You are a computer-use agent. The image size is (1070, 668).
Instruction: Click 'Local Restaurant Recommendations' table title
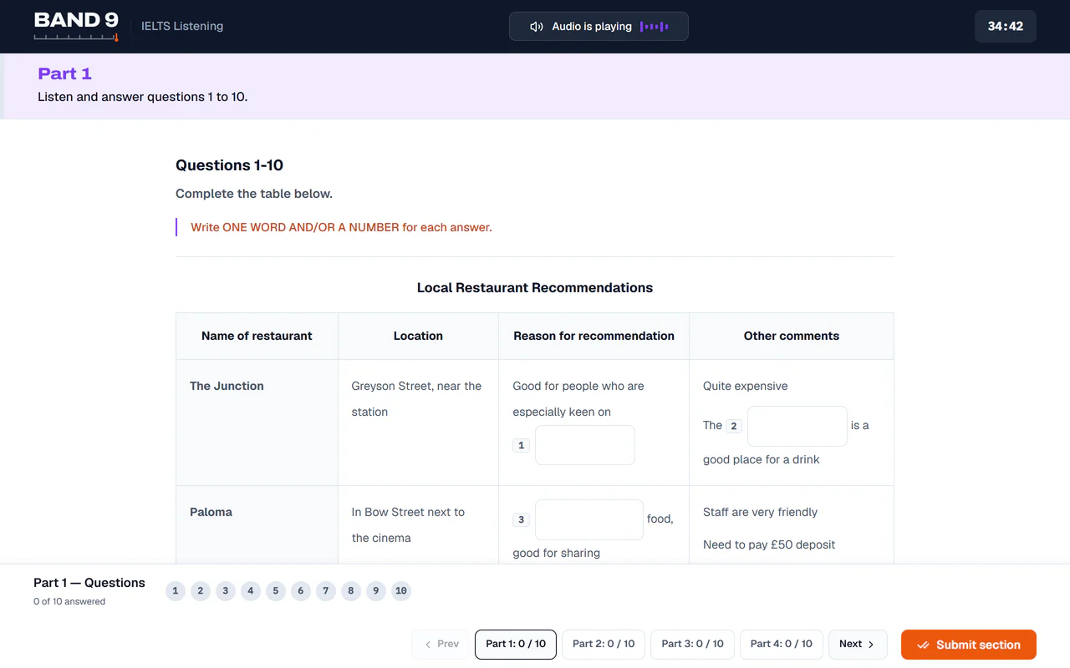[x=535, y=288]
